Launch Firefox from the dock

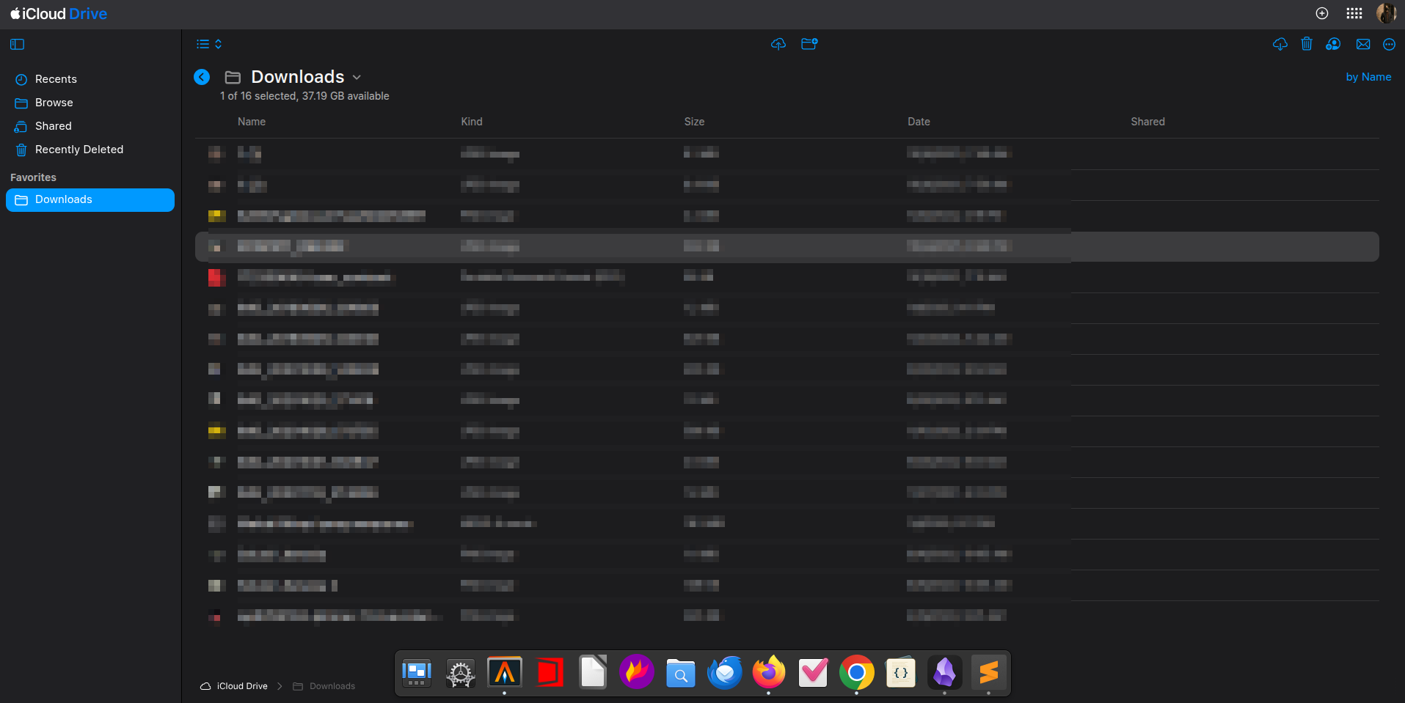(768, 672)
